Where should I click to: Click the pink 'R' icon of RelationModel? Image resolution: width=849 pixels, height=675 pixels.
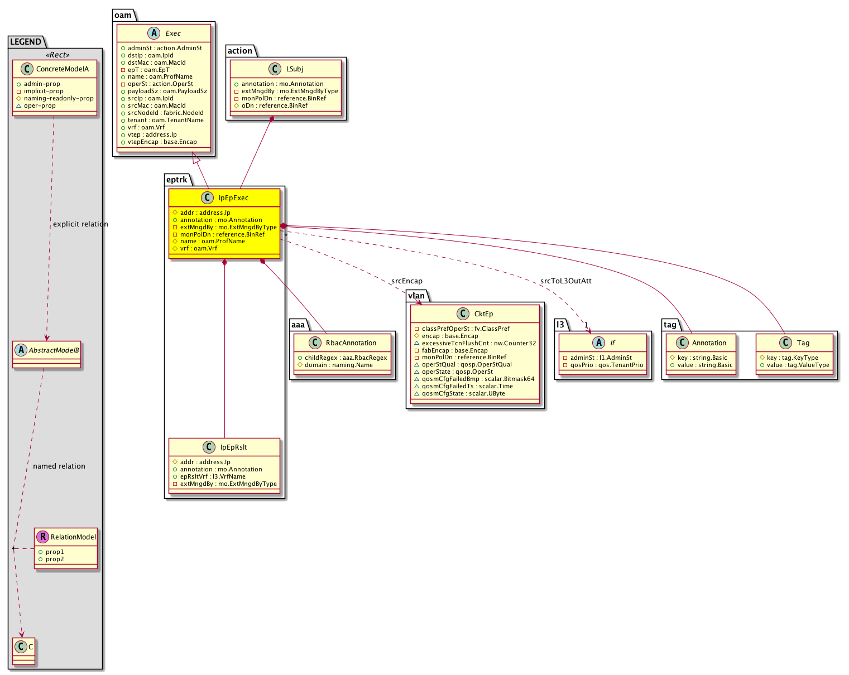42,537
